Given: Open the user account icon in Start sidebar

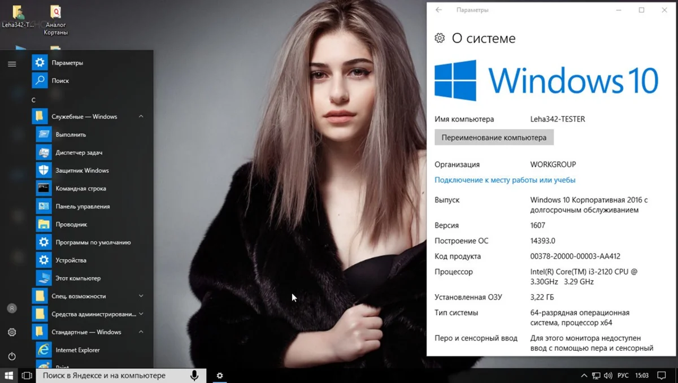Looking at the screenshot, I should coord(12,308).
